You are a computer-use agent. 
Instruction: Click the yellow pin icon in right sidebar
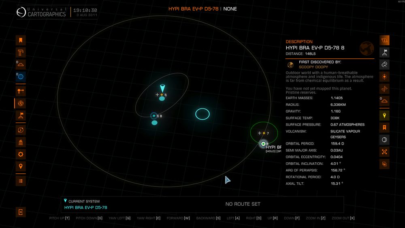pos(384,115)
